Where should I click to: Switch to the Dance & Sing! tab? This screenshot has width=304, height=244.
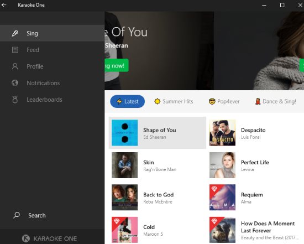[x=276, y=101]
